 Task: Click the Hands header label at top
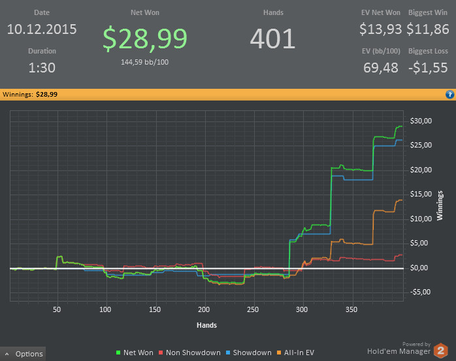tap(273, 12)
